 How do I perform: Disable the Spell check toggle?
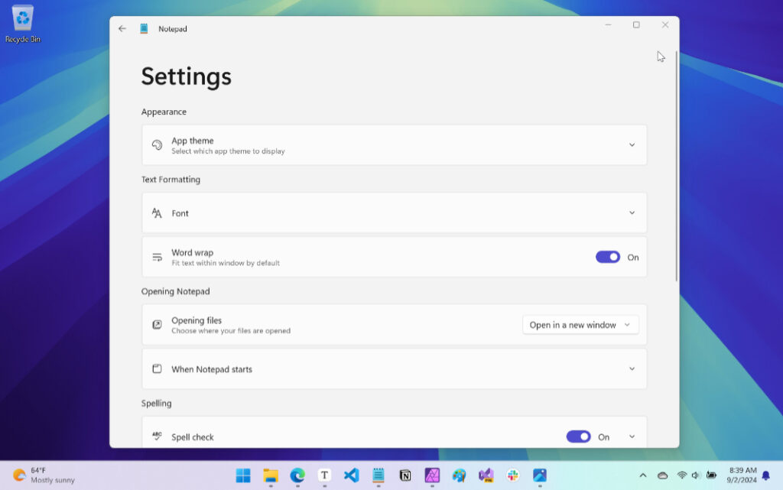[578, 436]
